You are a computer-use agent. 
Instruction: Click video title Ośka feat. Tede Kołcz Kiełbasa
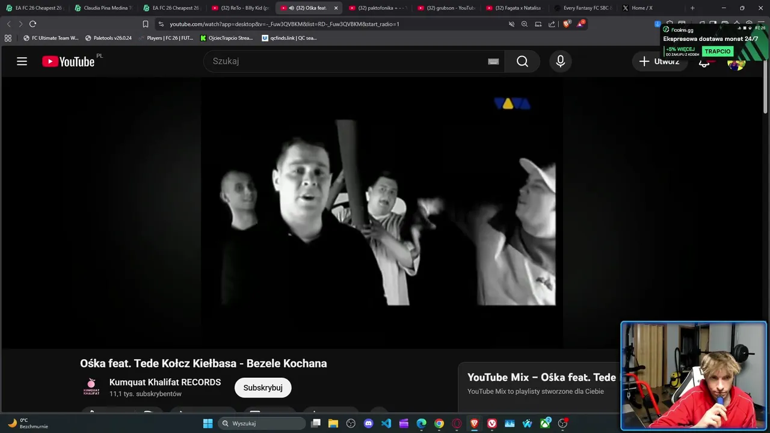[x=203, y=363]
